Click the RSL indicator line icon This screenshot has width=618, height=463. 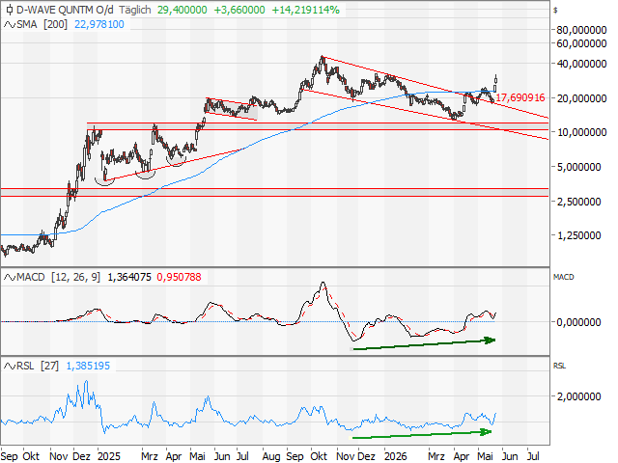click(10, 367)
